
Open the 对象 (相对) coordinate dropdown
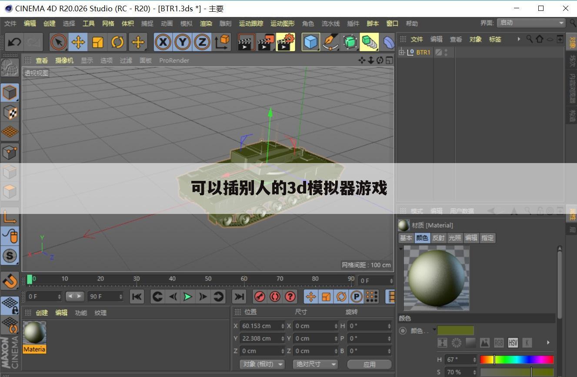click(262, 364)
